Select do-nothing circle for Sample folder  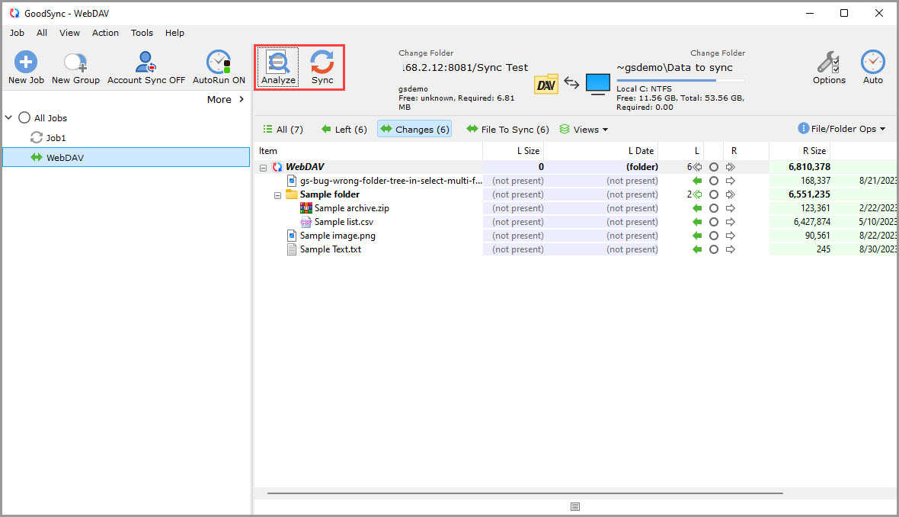point(714,194)
